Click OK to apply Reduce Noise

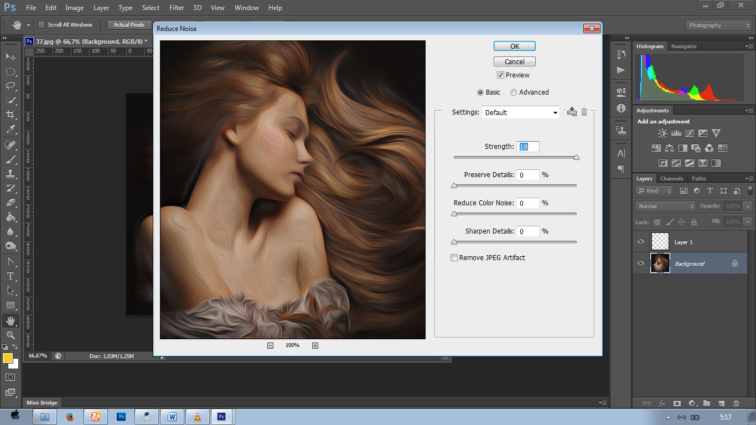click(x=514, y=46)
